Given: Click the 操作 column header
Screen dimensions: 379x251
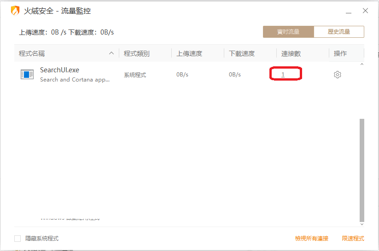Looking at the screenshot, I should [x=340, y=53].
